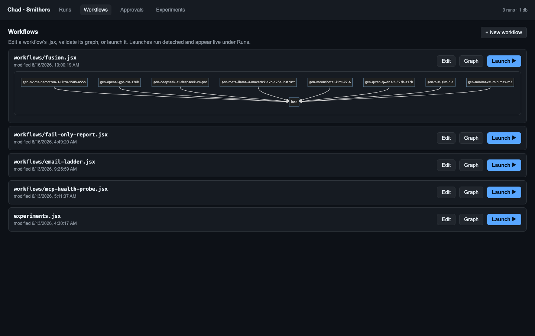This screenshot has width=535, height=336.
Task: Click the 'modified 6/13/2026, 5:11:37 AM' timestamp
Action: click(45, 196)
